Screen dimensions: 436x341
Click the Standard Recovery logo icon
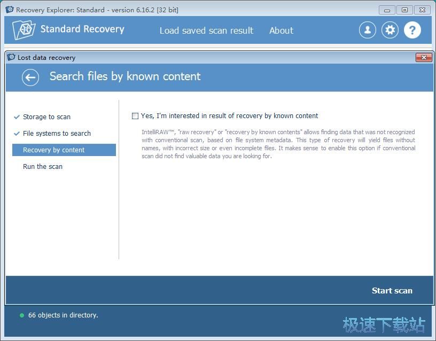pos(24,30)
